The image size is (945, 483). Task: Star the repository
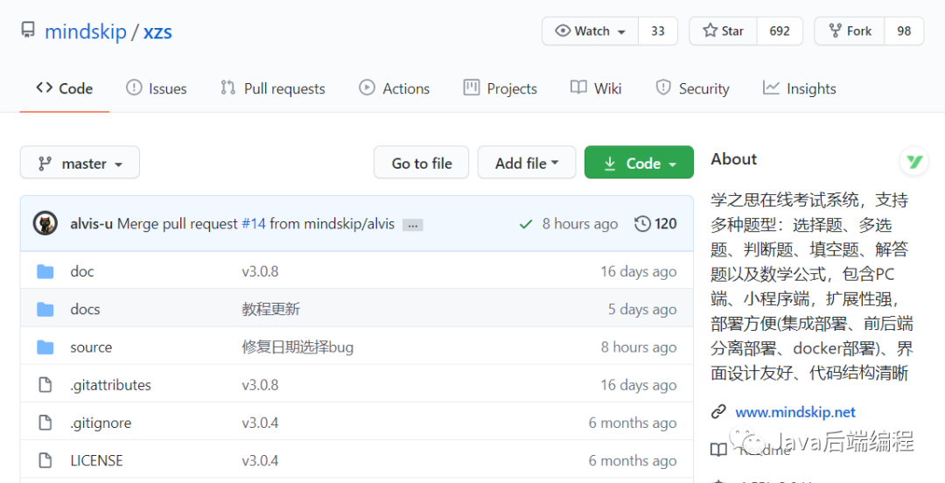coord(724,31)
